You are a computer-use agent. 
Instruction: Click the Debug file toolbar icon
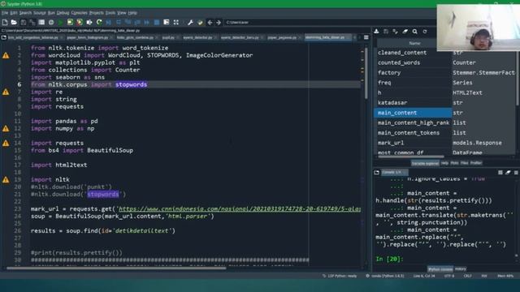coord(108,22)
